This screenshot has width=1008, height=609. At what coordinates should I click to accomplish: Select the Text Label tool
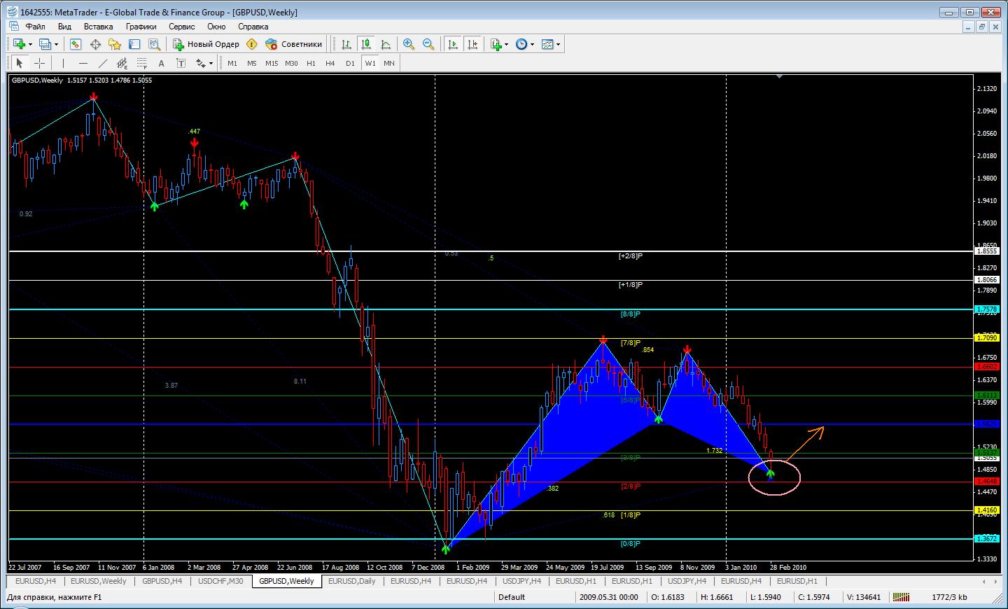click(x=181, y=63)
